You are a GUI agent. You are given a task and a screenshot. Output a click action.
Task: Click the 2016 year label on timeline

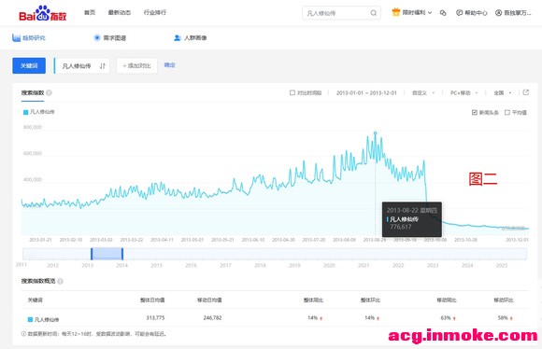click(192, 265)
